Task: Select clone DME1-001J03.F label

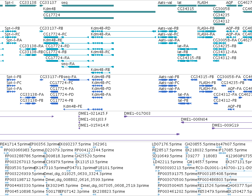Action: coord(92,119)
